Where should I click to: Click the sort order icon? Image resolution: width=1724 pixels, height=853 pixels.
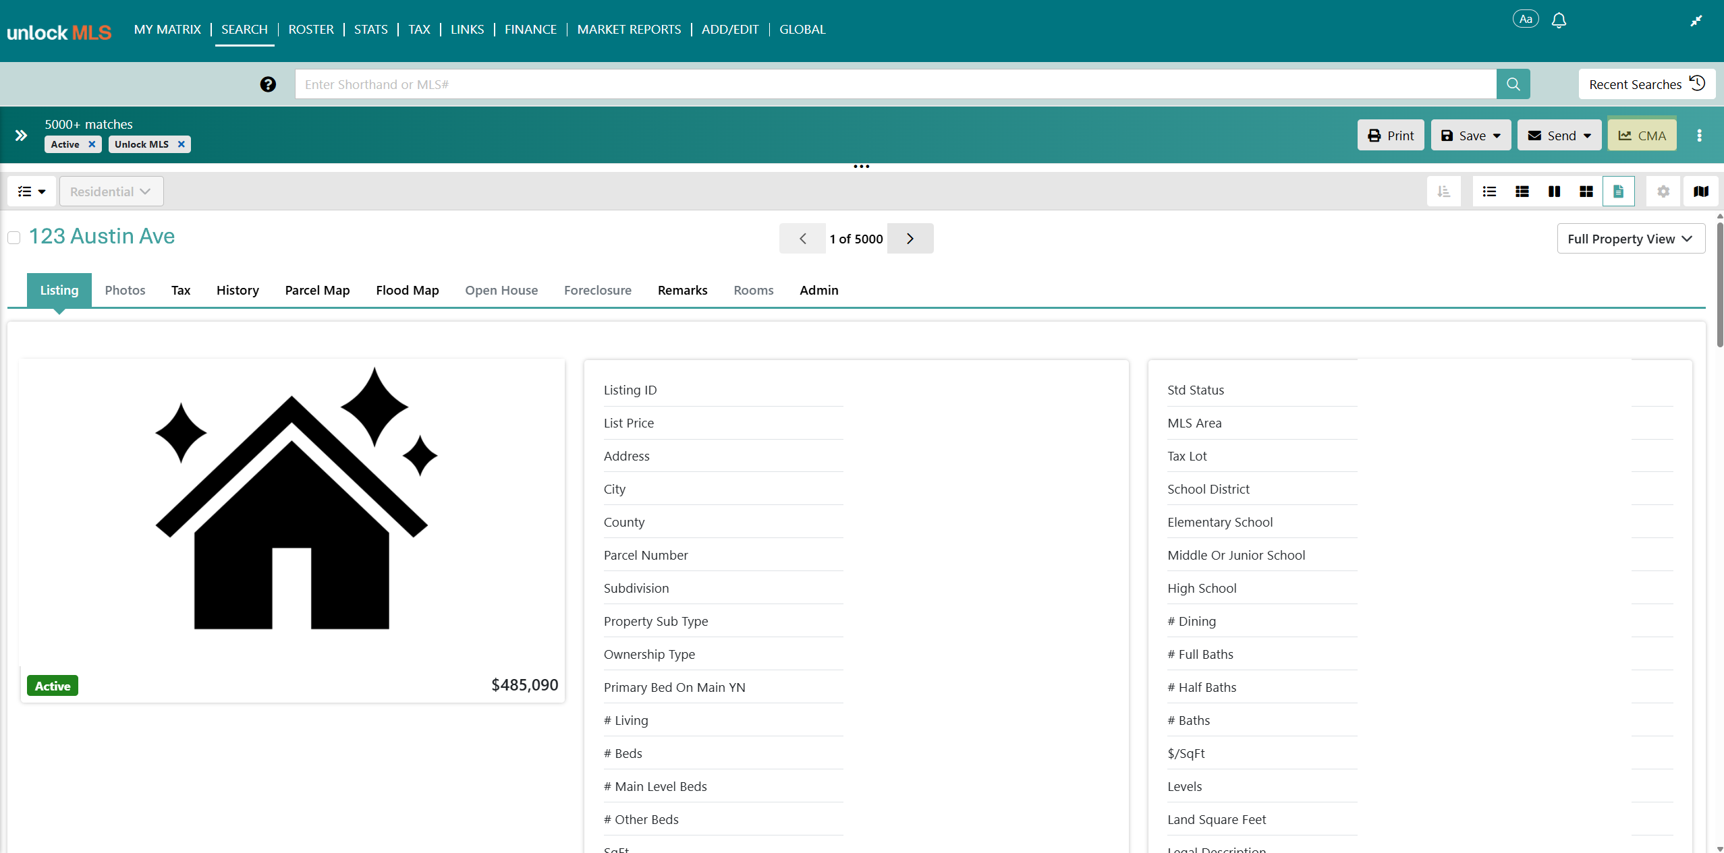click(x=1444, y=192)
